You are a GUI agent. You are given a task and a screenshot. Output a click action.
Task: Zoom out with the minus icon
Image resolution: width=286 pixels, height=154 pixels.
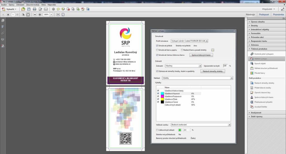pos(35,15)
